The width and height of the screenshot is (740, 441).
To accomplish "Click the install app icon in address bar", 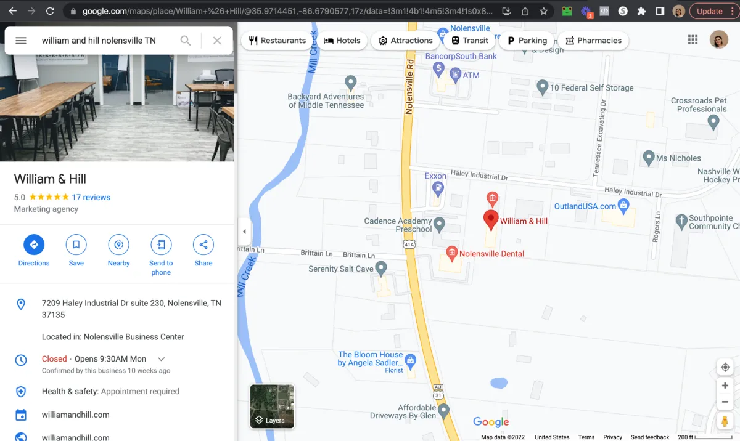I will point(506,11).
